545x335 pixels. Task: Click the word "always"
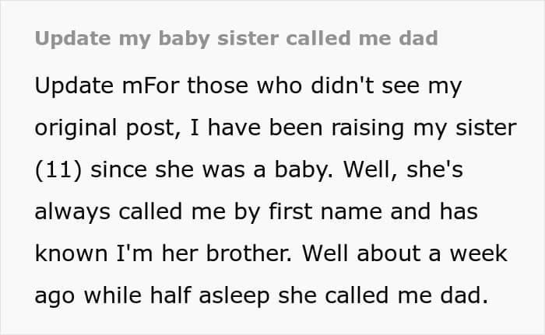[x=72, y=211]
